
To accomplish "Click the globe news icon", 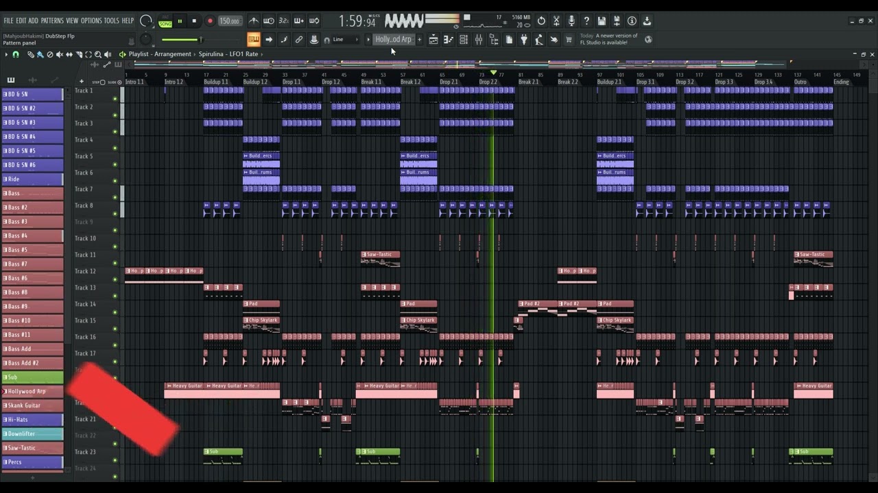I will (x=648, y=40).
